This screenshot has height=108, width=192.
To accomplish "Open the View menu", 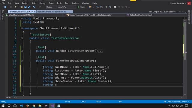I will (17, 3).
